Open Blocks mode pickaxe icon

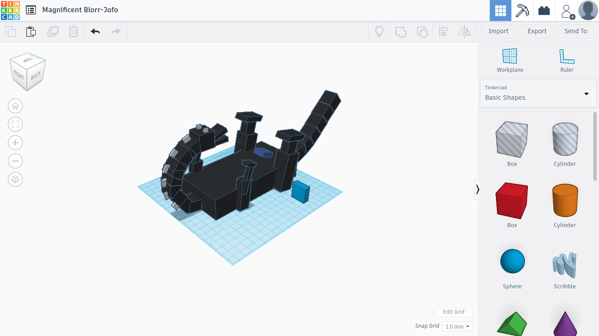522,10
